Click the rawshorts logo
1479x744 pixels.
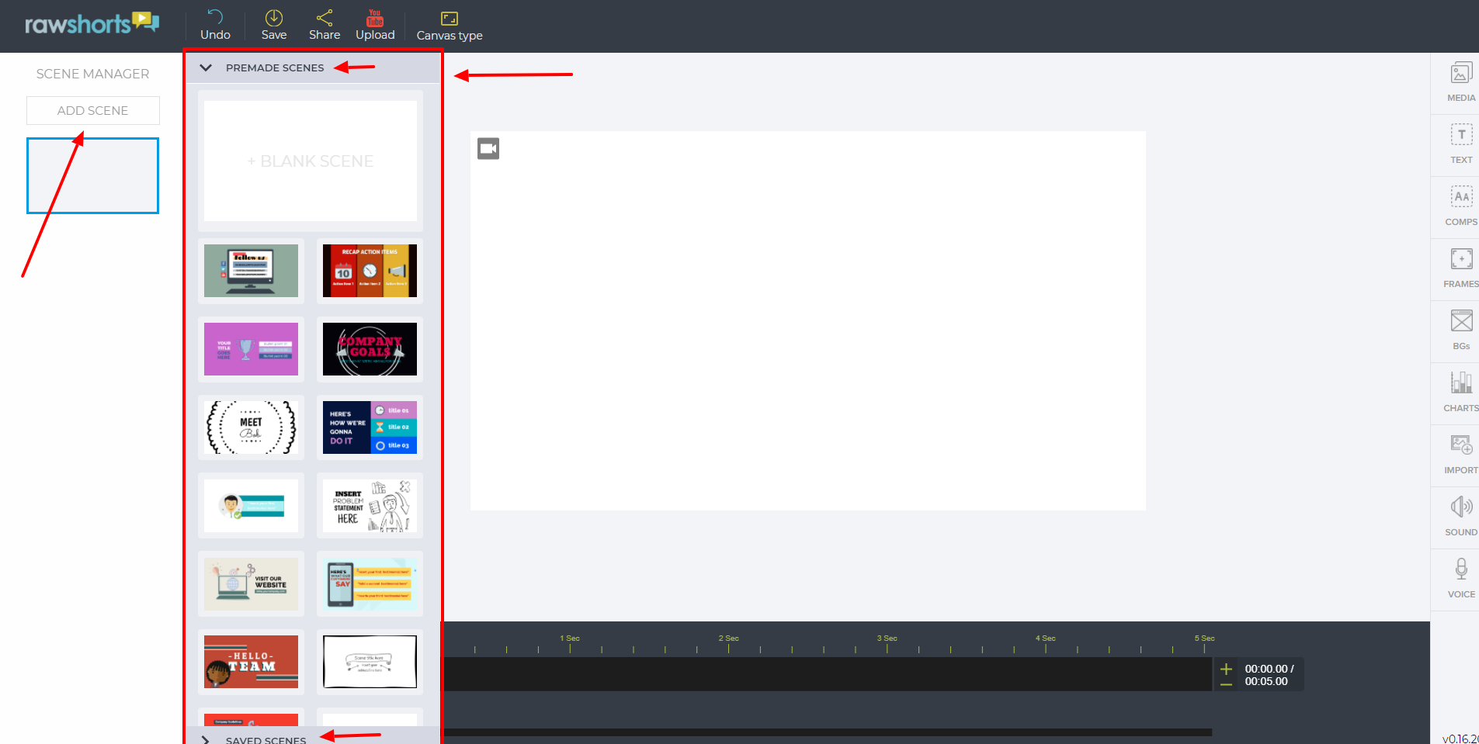[x=92, y=23]
